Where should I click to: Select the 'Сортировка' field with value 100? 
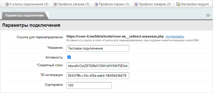89,85
